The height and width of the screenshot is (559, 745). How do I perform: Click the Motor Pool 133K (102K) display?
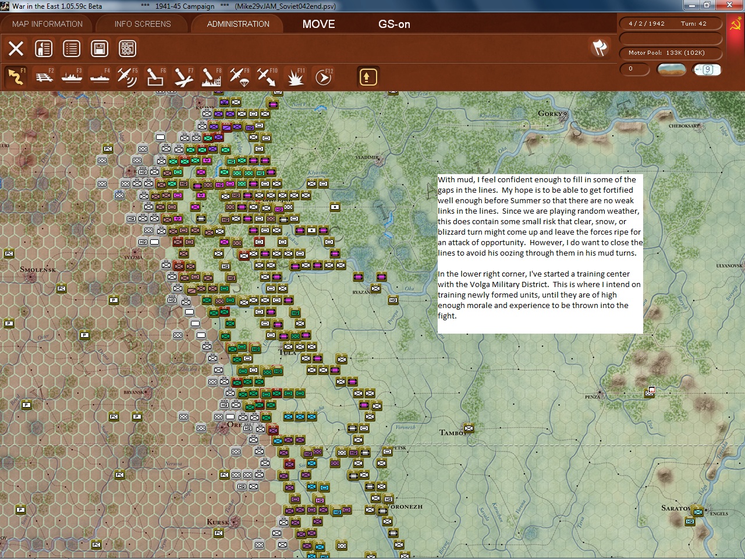pos(671,53)
